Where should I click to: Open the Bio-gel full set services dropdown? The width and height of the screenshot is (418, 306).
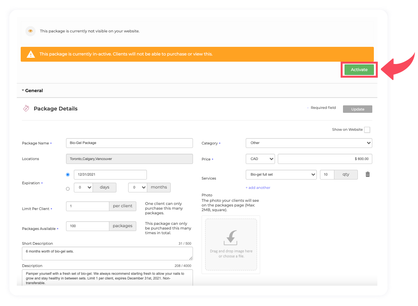click(281, 174)
